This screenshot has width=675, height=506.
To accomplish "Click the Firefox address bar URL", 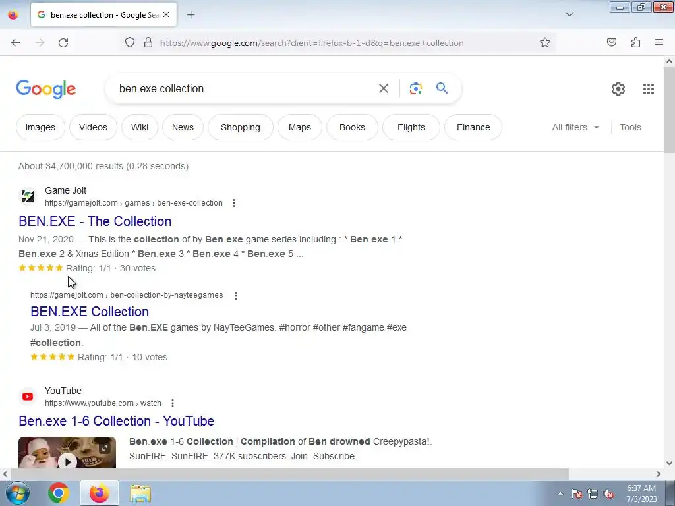I will [x=312, y=43].
